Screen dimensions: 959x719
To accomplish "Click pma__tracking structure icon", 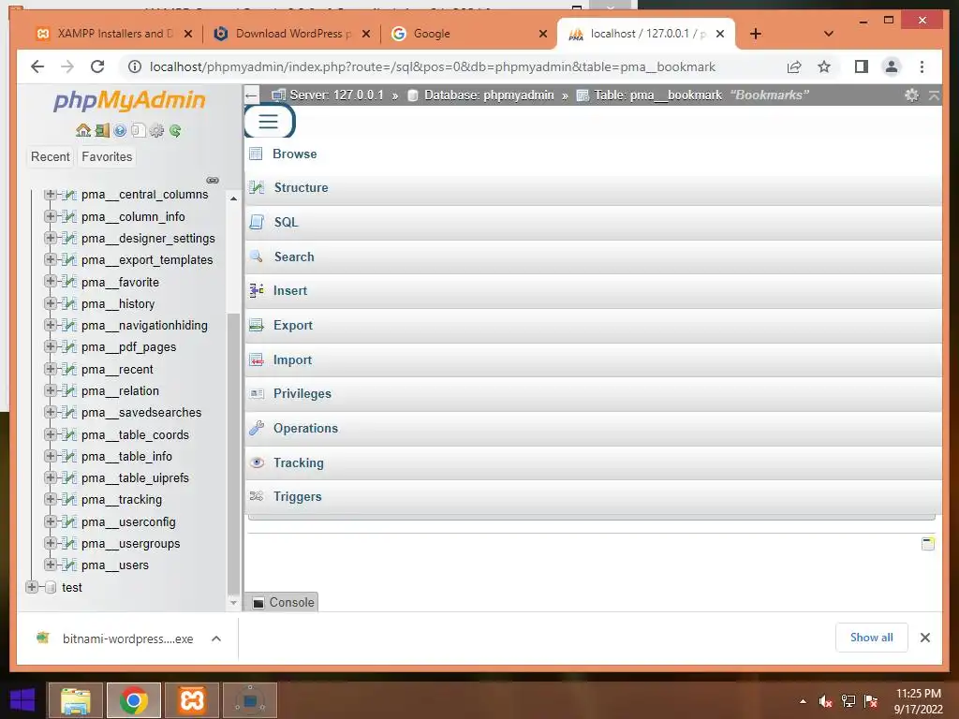I will pos(69,500).
